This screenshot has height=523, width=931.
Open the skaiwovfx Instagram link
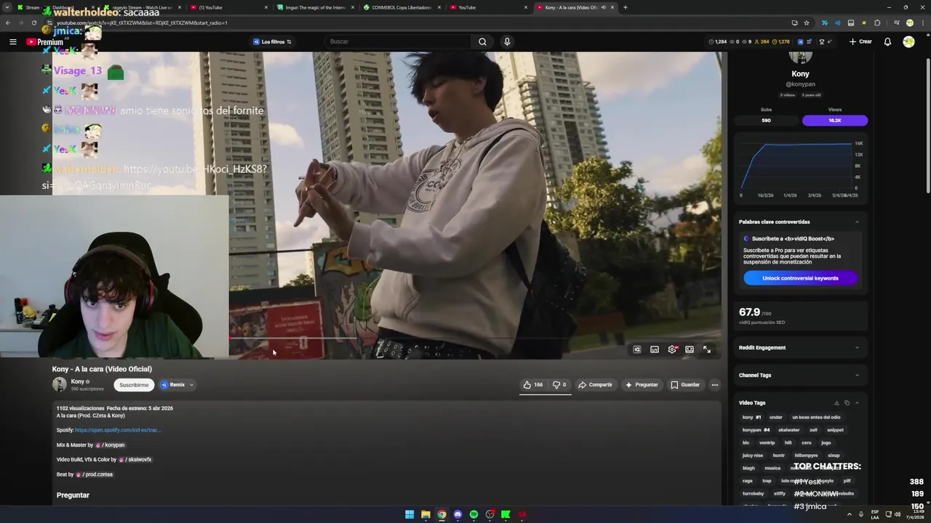[135, 459]
